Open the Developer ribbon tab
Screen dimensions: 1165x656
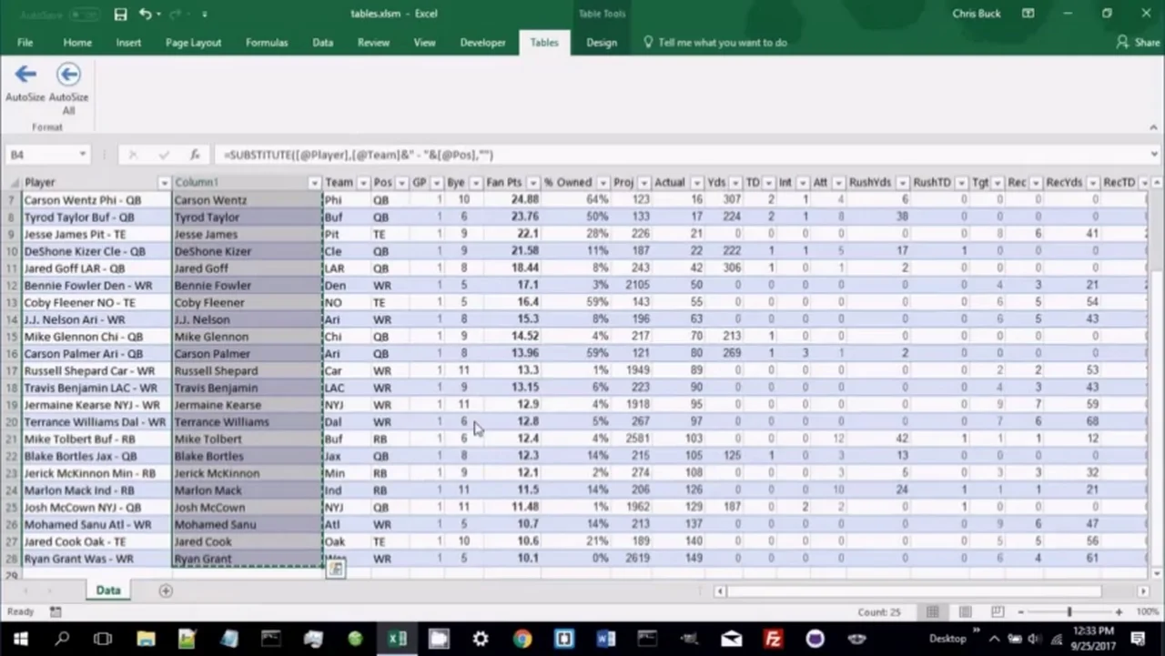tap(482, 43)
